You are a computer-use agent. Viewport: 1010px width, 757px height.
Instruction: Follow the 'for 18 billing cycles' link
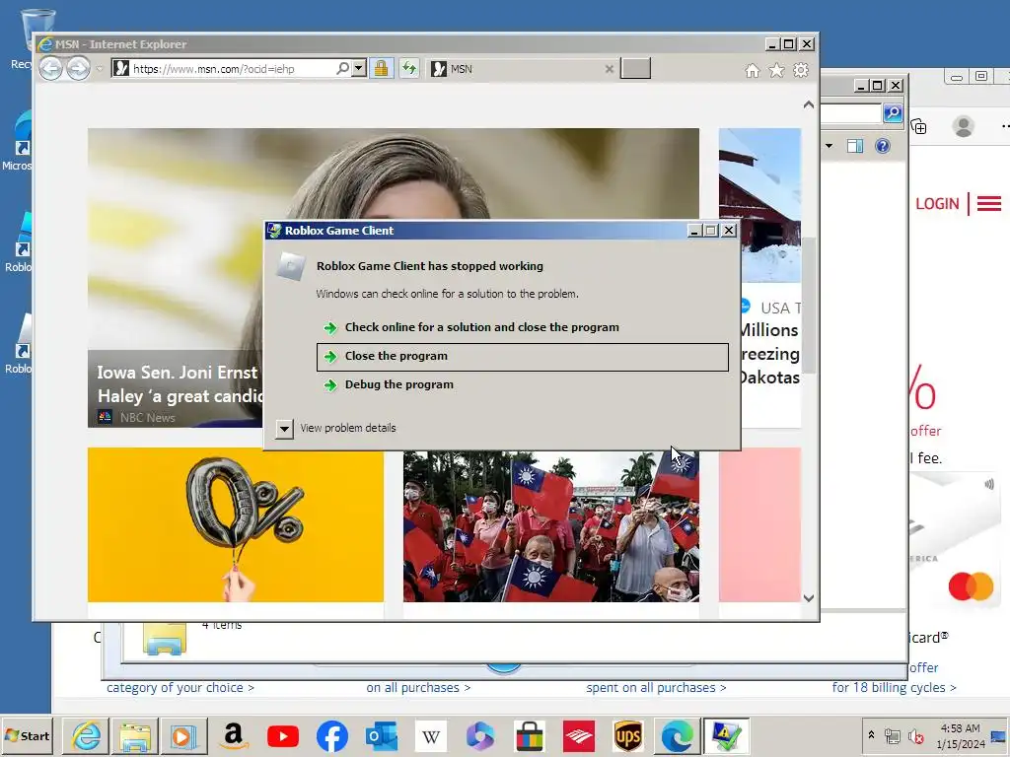pos(894,687)
